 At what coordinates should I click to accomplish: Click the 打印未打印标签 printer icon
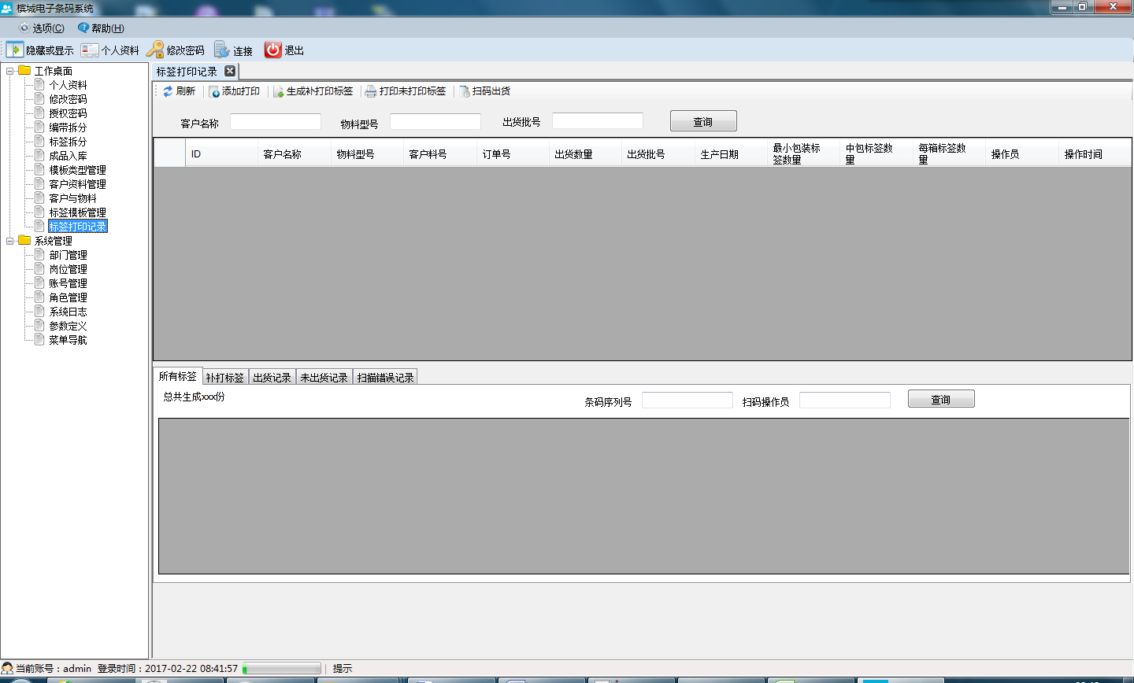pos(370,91)
